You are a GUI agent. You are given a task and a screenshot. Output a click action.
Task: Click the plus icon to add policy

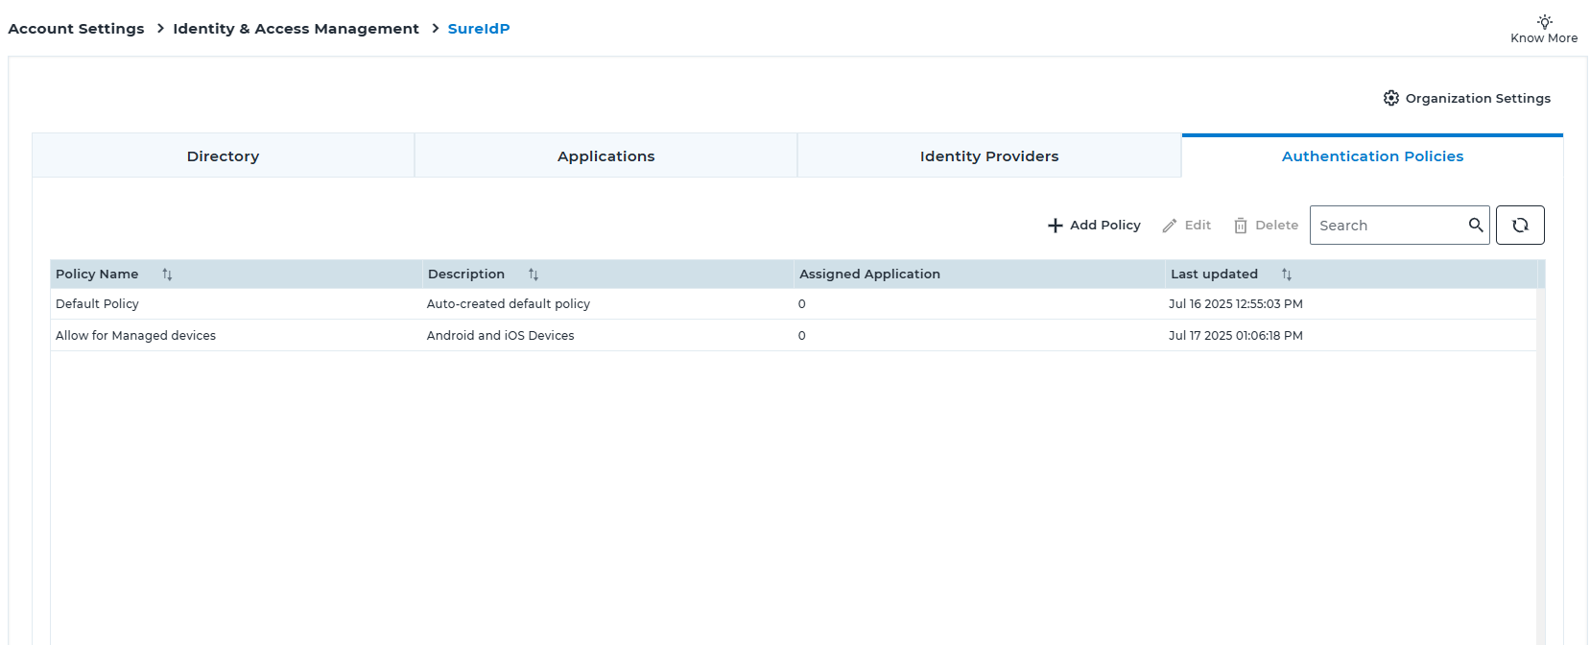click(x=1056, y=226)
